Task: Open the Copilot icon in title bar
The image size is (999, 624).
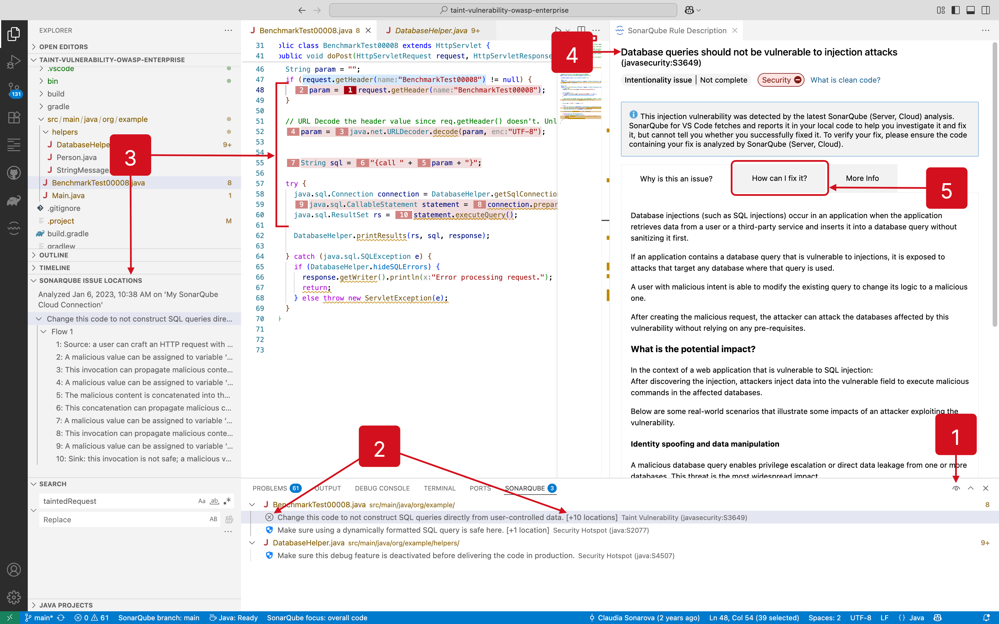Action: (689, 10)
